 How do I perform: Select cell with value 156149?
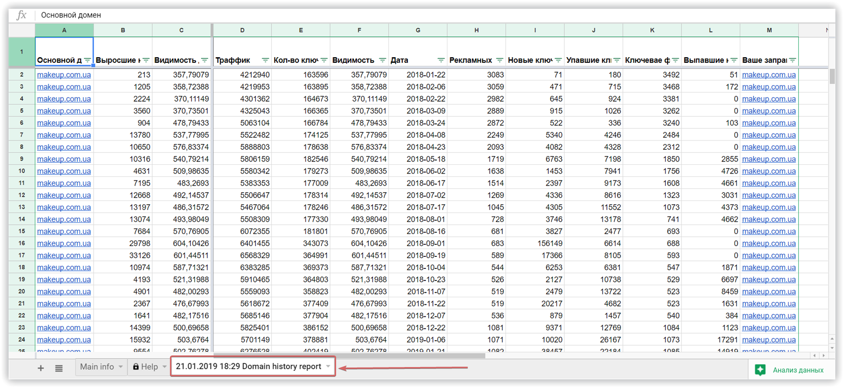point(535,243)
